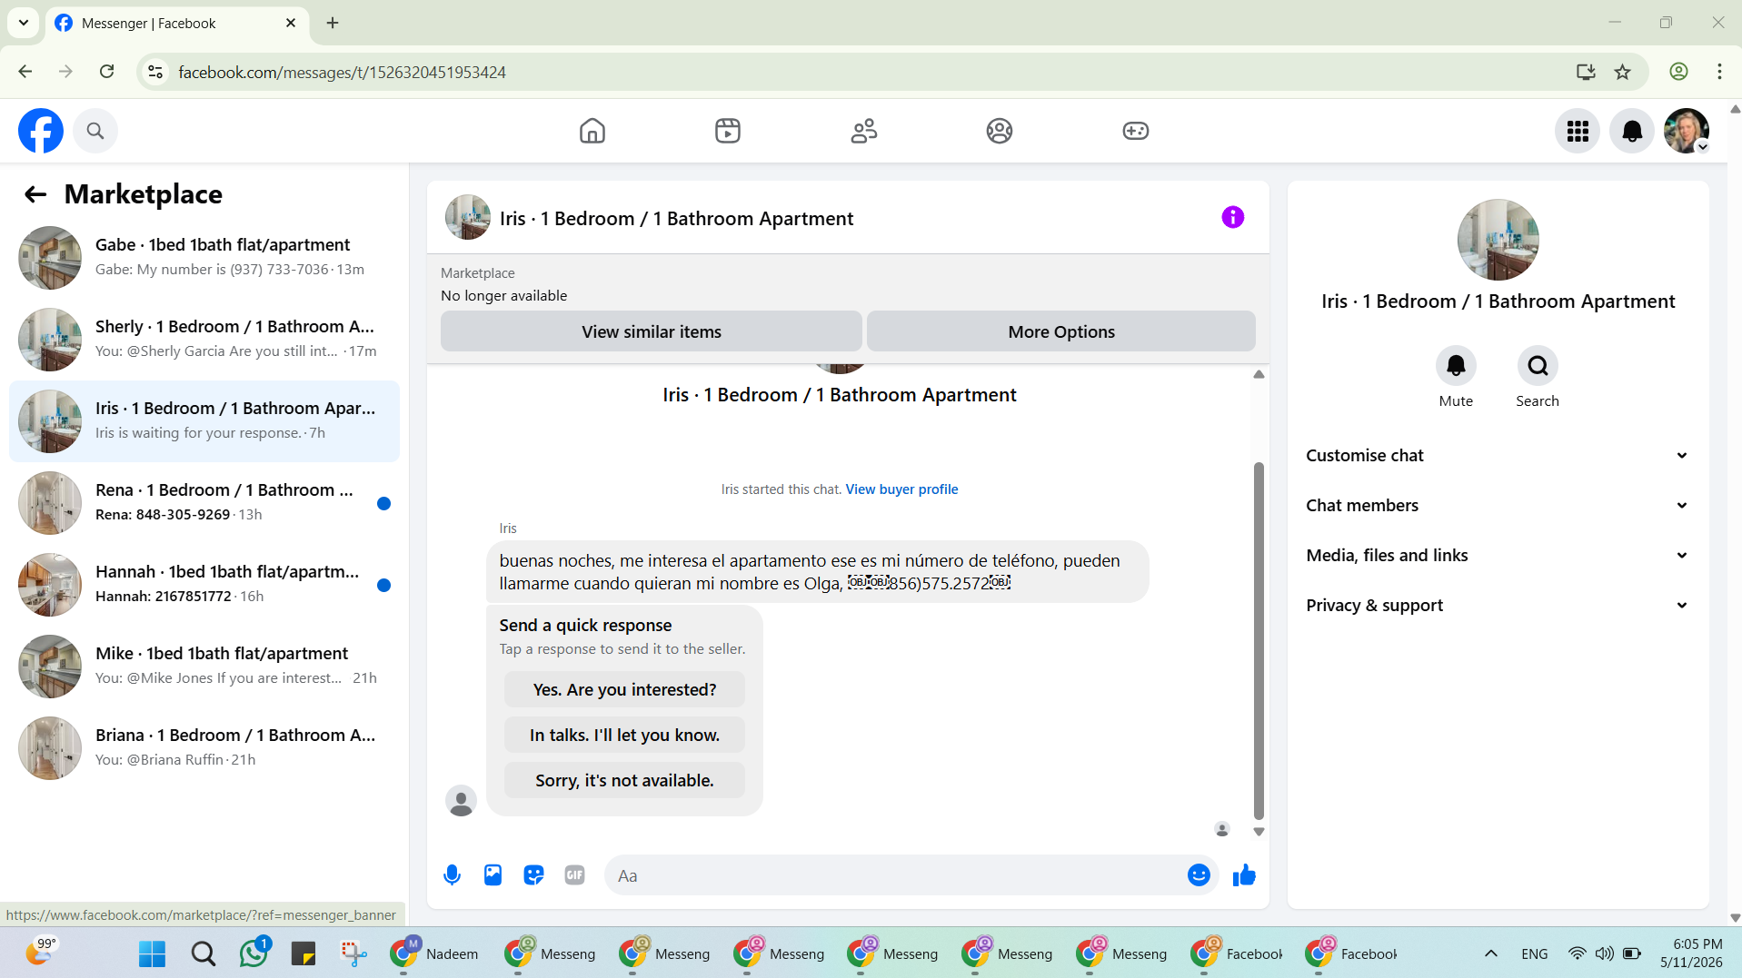Expand the Chat members section
The image size is (1742, 978).
1498,506
